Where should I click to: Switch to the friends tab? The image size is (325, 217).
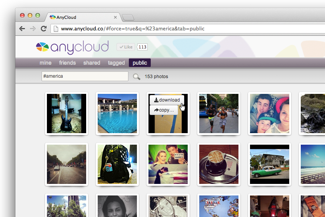coord(67,63)
